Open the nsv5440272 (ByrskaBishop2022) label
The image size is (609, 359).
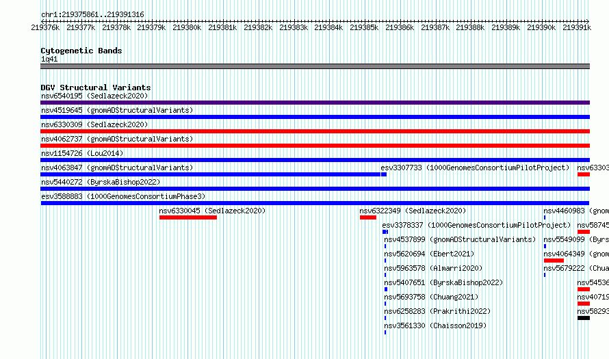101,182
